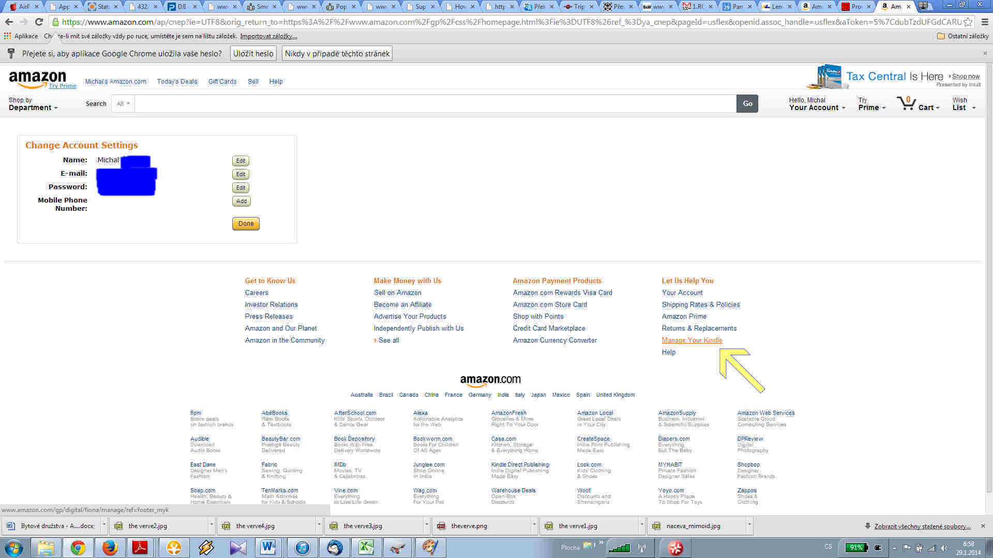This screenshot has width=993, height=558.
Task: Click Uložit heslo button
Action: point(253,53)
